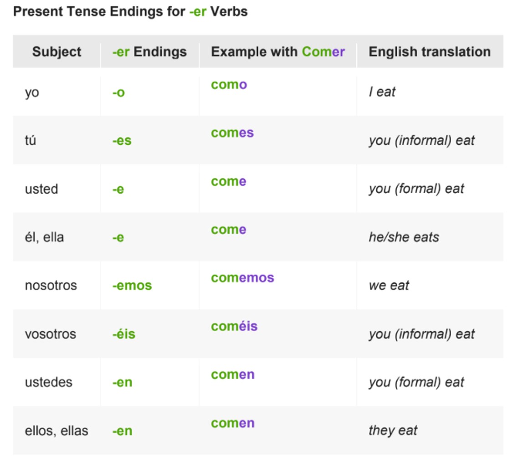
Task: Click the "-er Endings" column header
Action: tap(149, 52)
